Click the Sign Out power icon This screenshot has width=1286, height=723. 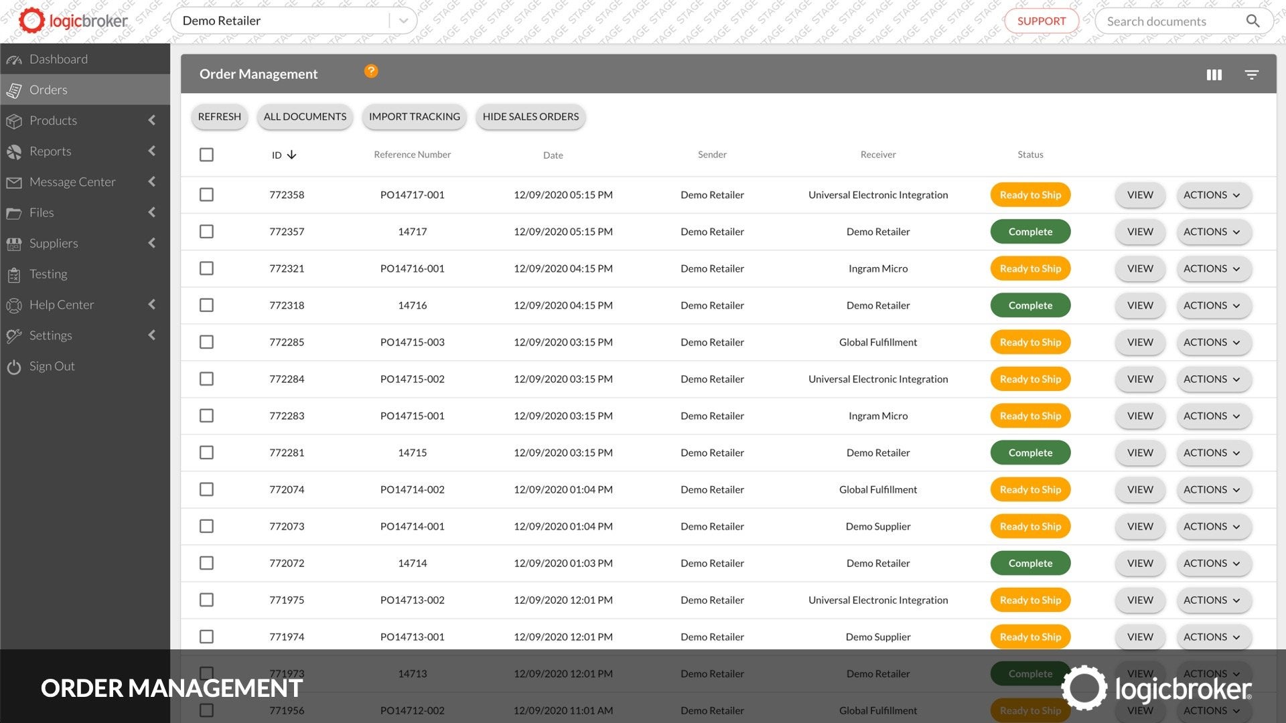point(14,367)
